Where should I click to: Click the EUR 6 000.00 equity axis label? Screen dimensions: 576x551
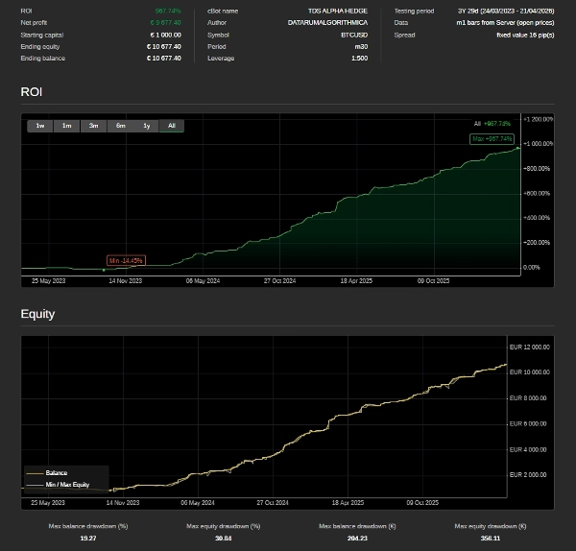click(x=528, y=424)
